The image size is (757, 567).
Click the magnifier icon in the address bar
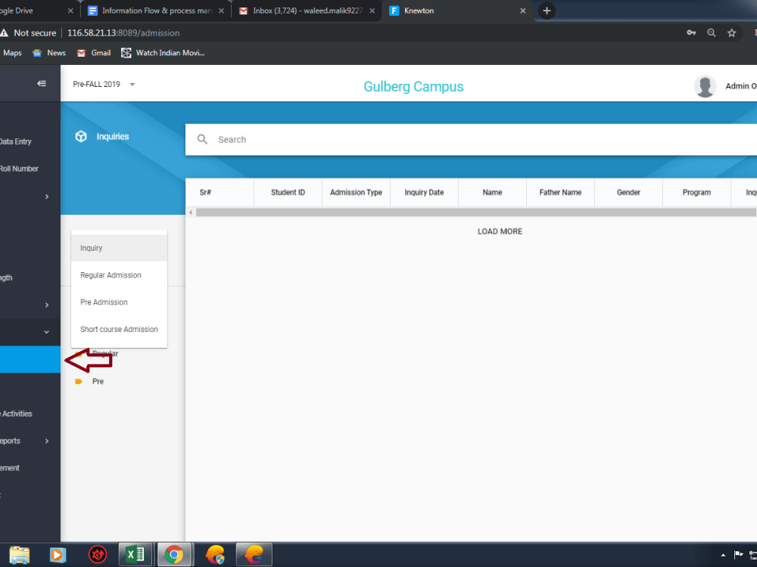712,33
